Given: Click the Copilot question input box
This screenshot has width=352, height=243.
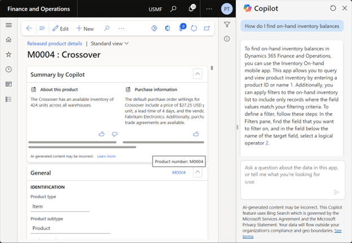Looking at the screenshot, I should (293, 180).
